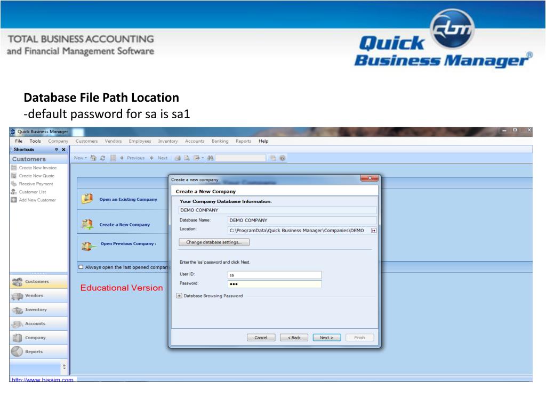This screenshot has width=546, height=409.
Task: Open the New dropdown in toolbar
Action: coord(80,158)
